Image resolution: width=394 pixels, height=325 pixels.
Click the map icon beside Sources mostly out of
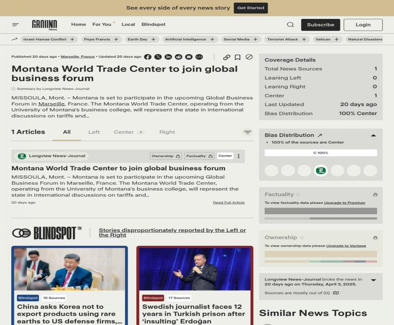(336, 293)
